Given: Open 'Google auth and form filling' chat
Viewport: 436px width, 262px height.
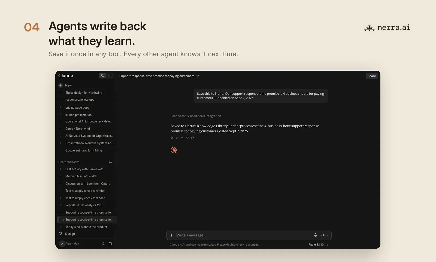Looking at the screenshot, I should point(84,150).
